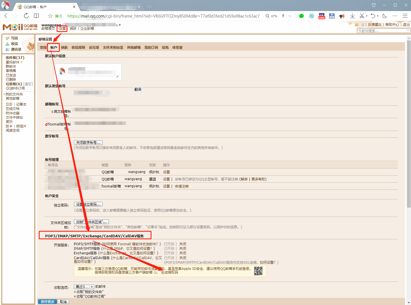Viewport: 411px width, 305px height.
Task: Click the 加锁"文件夹区域"... button
Action: [x=91, y=222]
